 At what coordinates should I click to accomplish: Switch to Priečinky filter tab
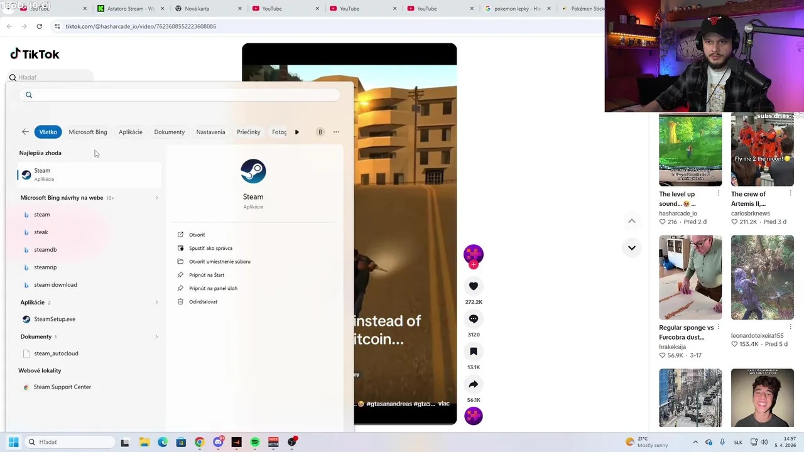[x=249, y=132]
